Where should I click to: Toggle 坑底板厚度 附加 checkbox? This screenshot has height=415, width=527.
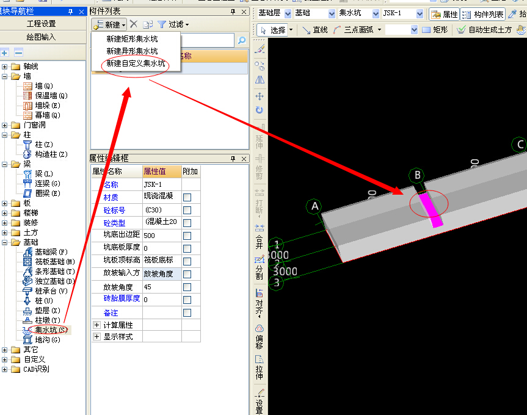(187, 248)
